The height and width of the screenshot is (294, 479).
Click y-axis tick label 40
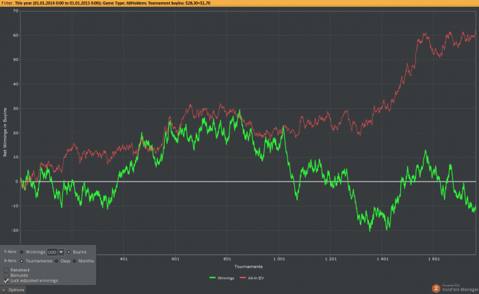point(16,84)
